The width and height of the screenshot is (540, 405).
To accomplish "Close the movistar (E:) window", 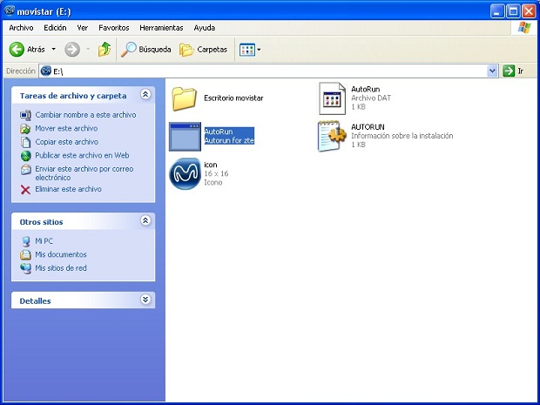I will coord(529,11).
